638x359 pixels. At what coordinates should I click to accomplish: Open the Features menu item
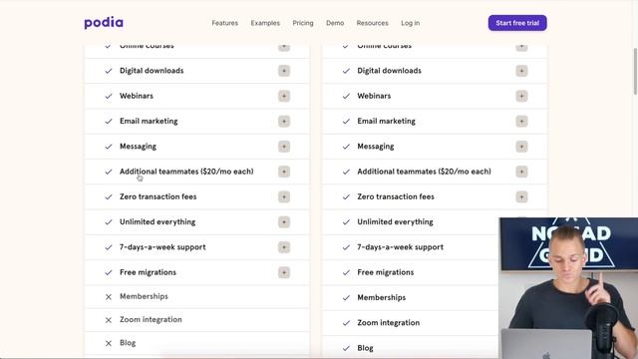click(224, 23)
